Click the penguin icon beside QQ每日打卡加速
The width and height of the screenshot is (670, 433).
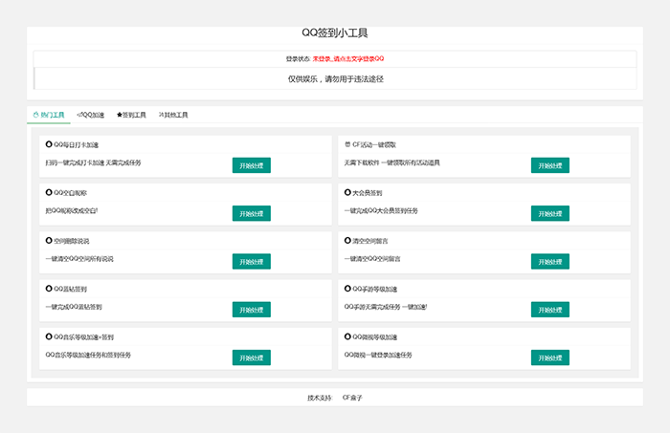[49, 144]
